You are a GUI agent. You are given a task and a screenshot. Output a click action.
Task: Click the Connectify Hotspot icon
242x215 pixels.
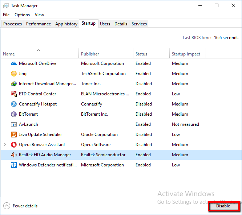(14, 104)
